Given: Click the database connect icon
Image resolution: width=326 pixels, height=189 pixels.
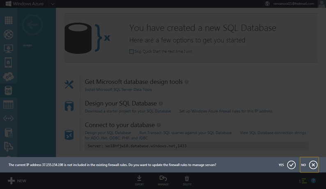Looking at the screenshot, I should [69, 135].
